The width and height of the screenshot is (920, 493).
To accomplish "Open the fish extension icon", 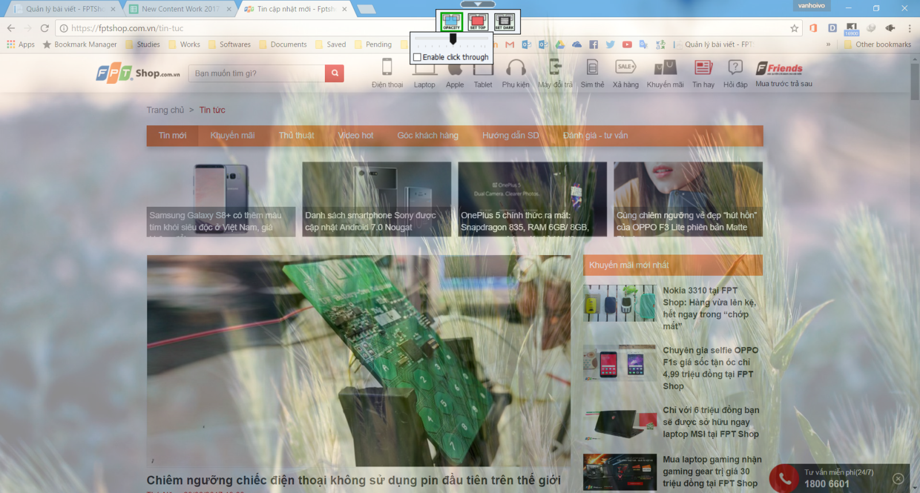I will [890, 28].
